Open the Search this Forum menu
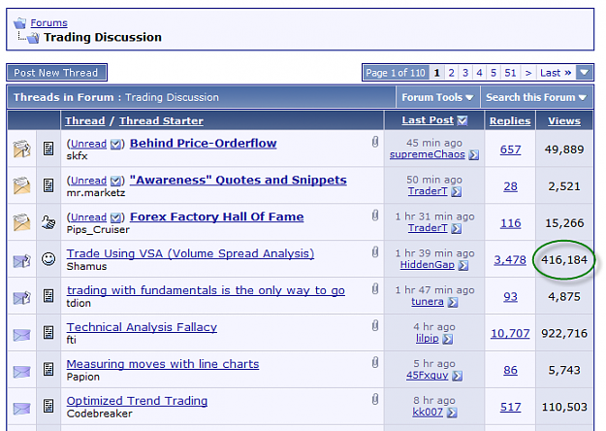 point(536,97)
